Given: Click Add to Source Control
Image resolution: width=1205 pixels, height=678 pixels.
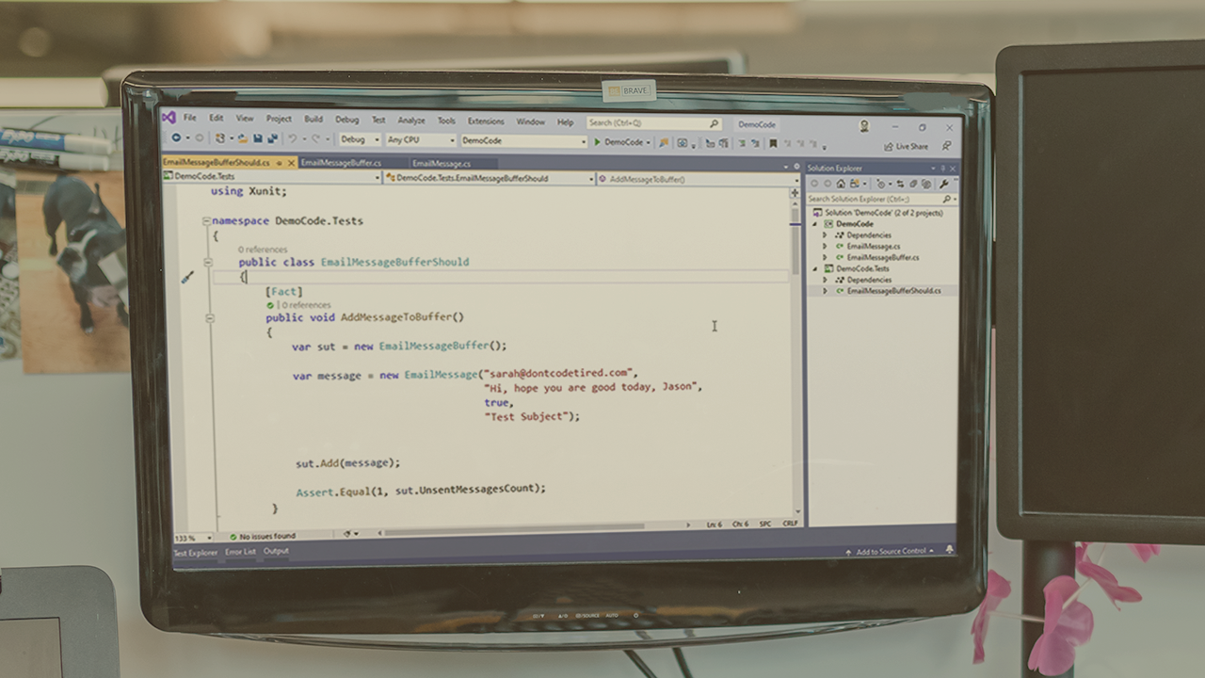Looking at the screenshot, I should pos(891,551).
